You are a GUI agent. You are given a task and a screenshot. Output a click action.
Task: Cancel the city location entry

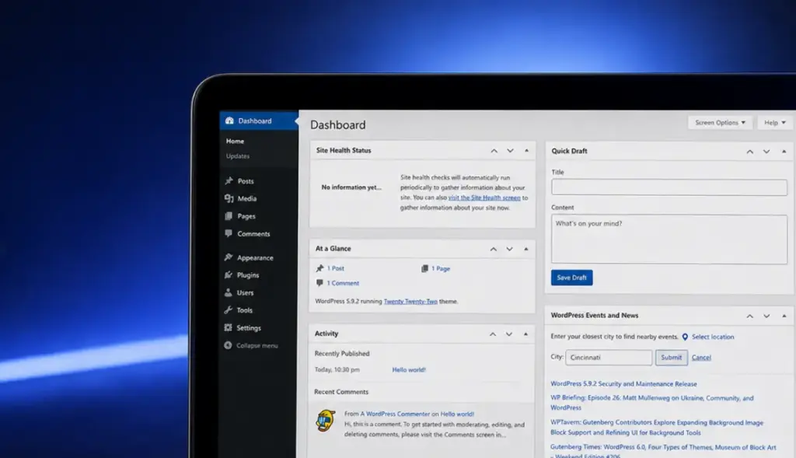click(701, 358)
